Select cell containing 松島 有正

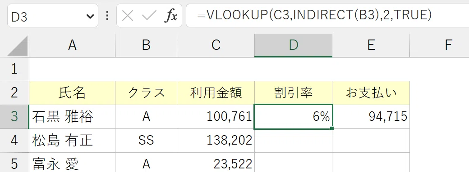point(72,141)
